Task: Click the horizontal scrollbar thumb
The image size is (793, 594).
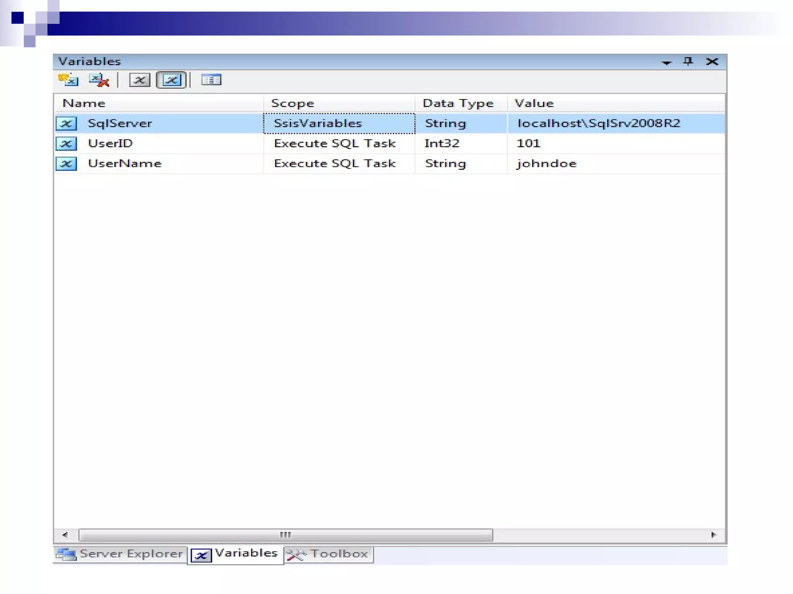Action: [285, 535]
